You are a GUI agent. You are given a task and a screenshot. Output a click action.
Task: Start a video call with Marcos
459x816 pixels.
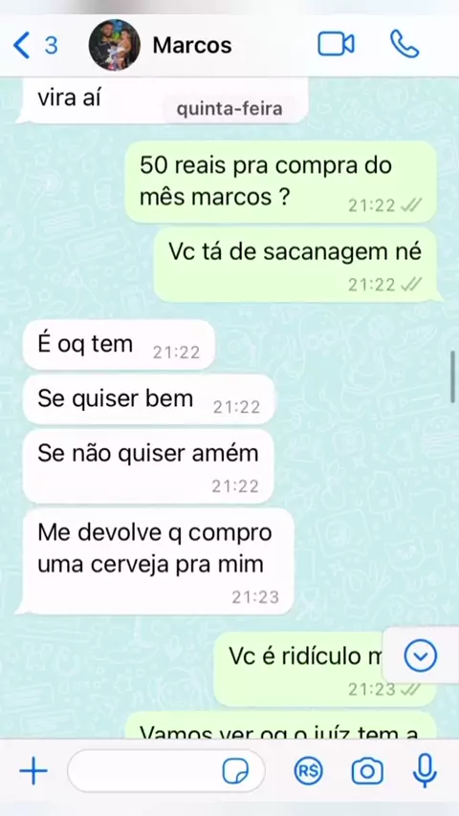[x=336, y=45]
